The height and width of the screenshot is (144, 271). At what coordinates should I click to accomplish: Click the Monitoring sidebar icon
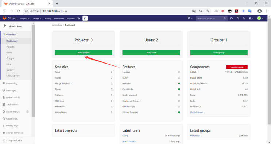[4, 83]
